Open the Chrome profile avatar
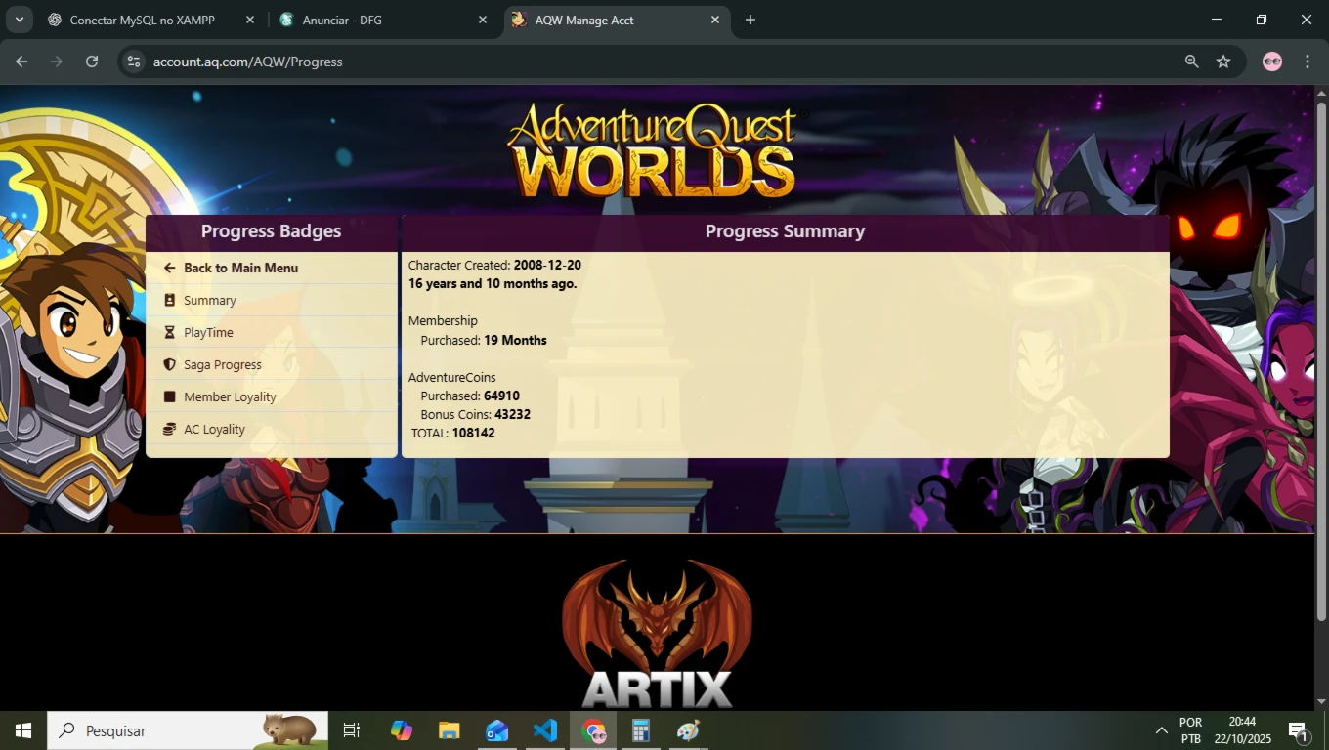This screenshot has height=750, width=1329. [x=1271, y=62]
